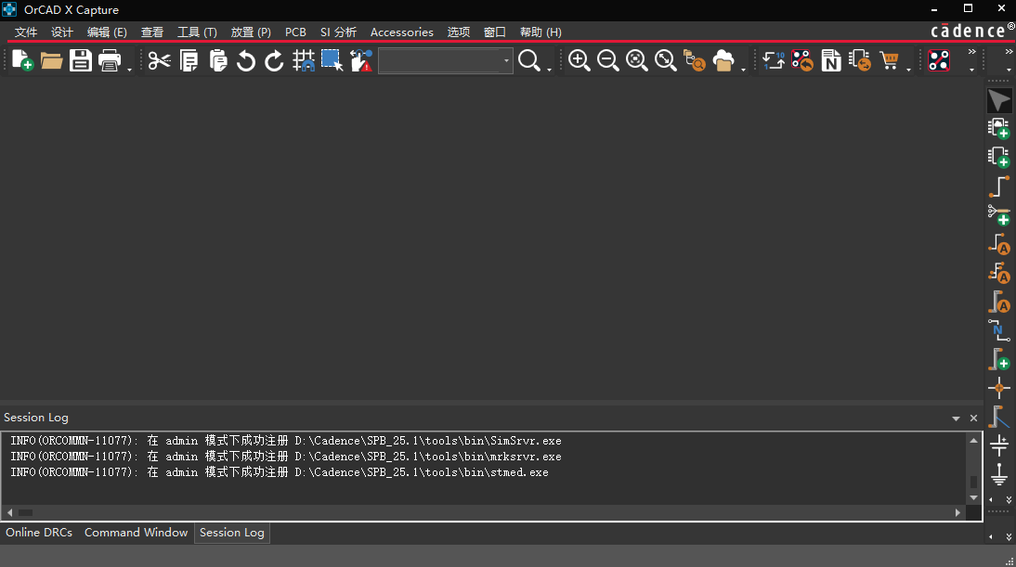Viewport: 1016px width, 567px height.
Task: Toggle snap to grid in toolbar
Action: 304,61
